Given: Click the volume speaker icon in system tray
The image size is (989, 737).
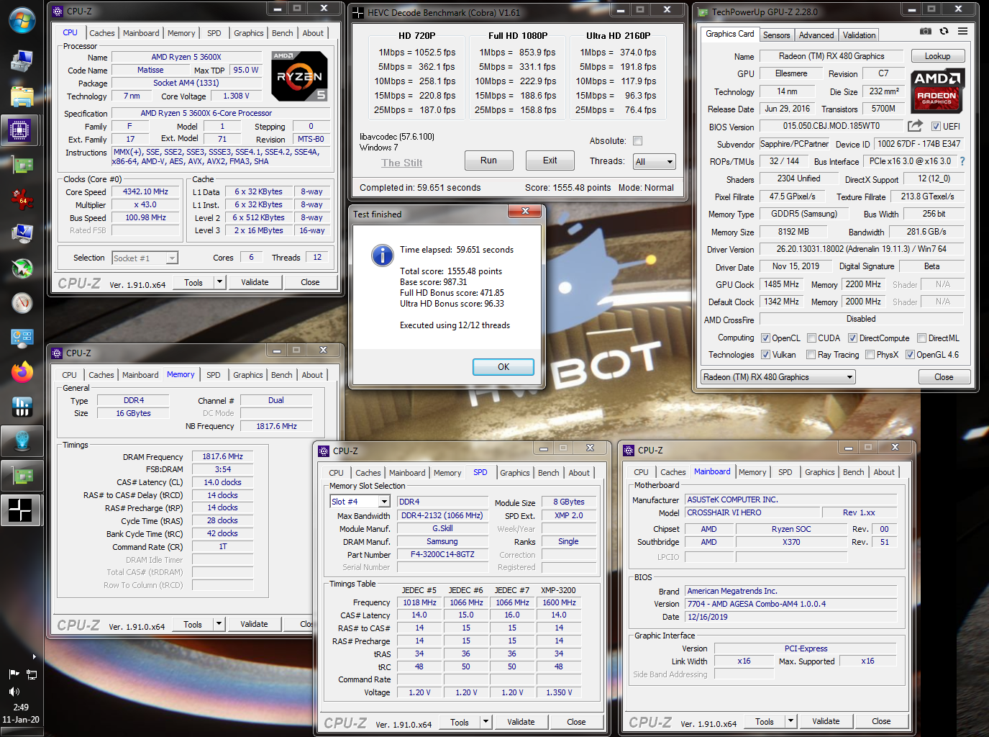Looking at the screenshot, I should click(14, 691).
